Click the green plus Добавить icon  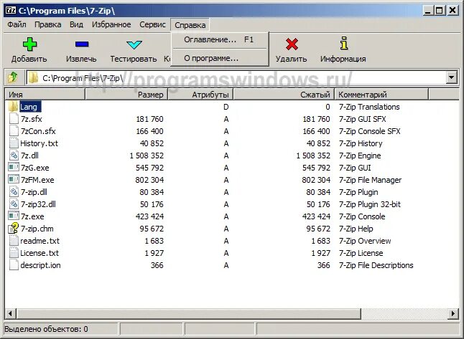coord(29,44)
